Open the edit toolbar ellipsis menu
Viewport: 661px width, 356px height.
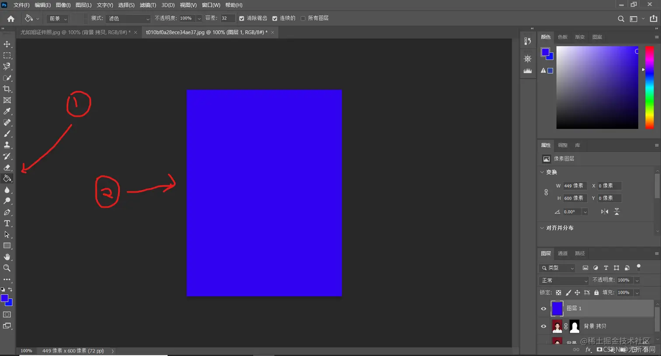[x=7, y=280]
